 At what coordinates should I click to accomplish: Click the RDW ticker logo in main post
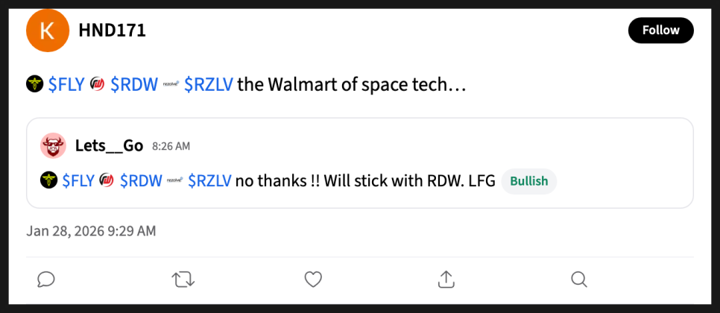[x=97, y=84]
